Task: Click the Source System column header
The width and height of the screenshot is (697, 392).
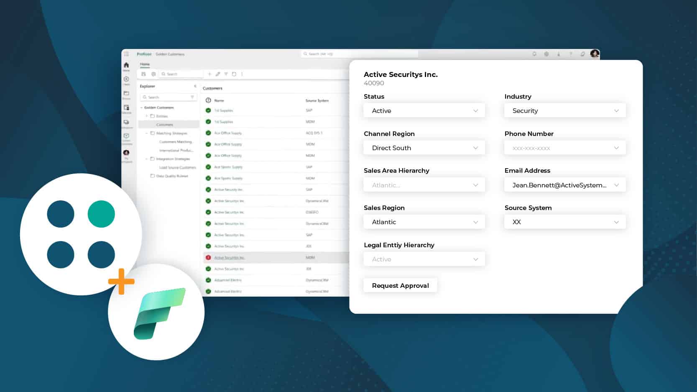Action: (317, 100)
